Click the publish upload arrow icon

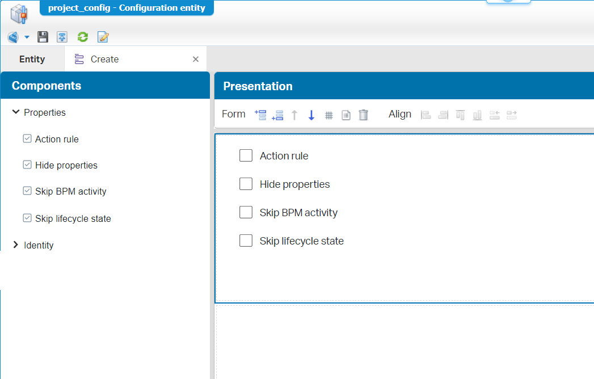[62, 37]
